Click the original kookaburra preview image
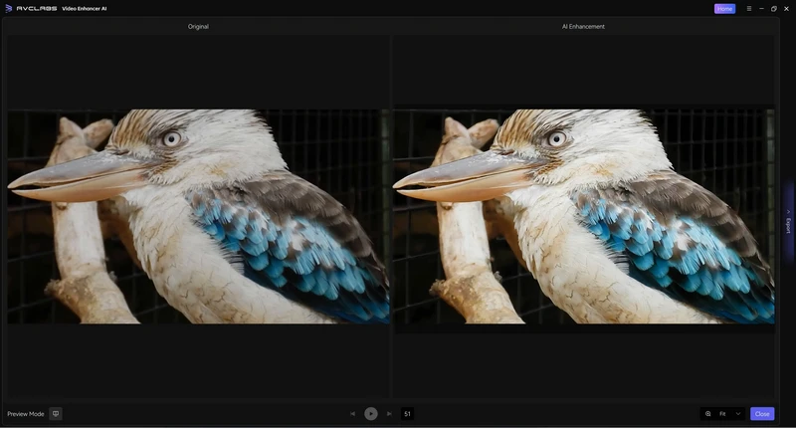This screenshot has width=796, height=428. [198, 216]
